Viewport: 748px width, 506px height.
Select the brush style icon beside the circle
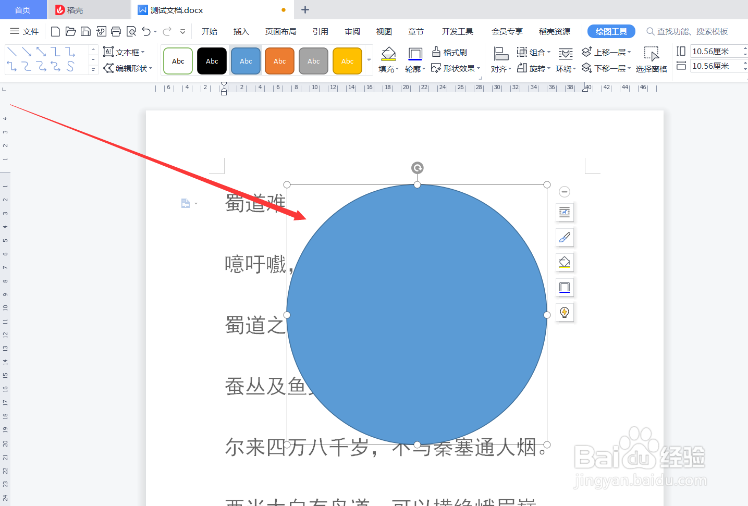click(x=565, y=237)
